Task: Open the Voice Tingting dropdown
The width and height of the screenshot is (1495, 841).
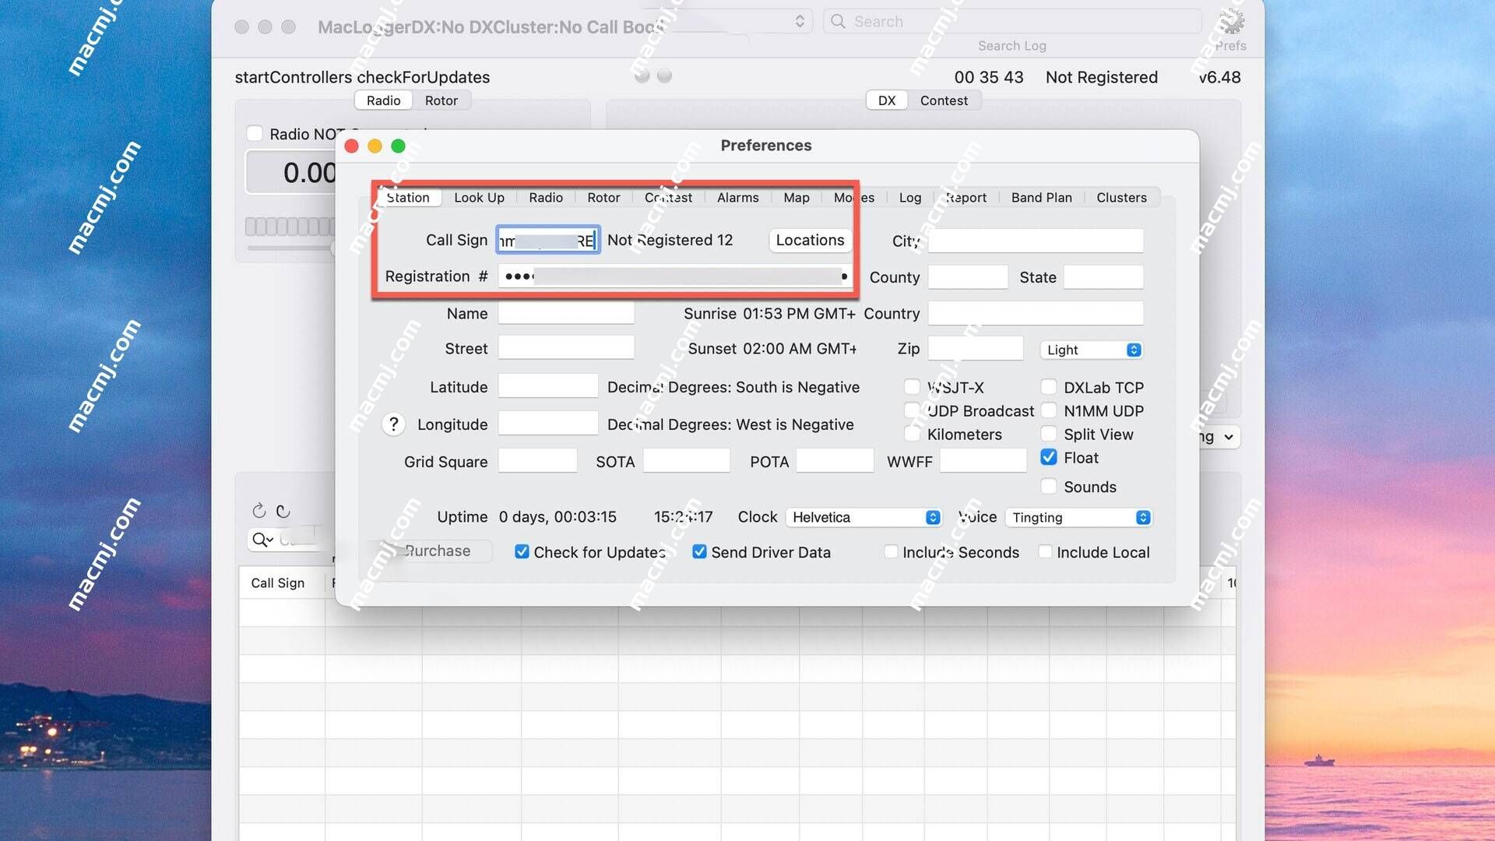Action: (x=1078, y=517)
